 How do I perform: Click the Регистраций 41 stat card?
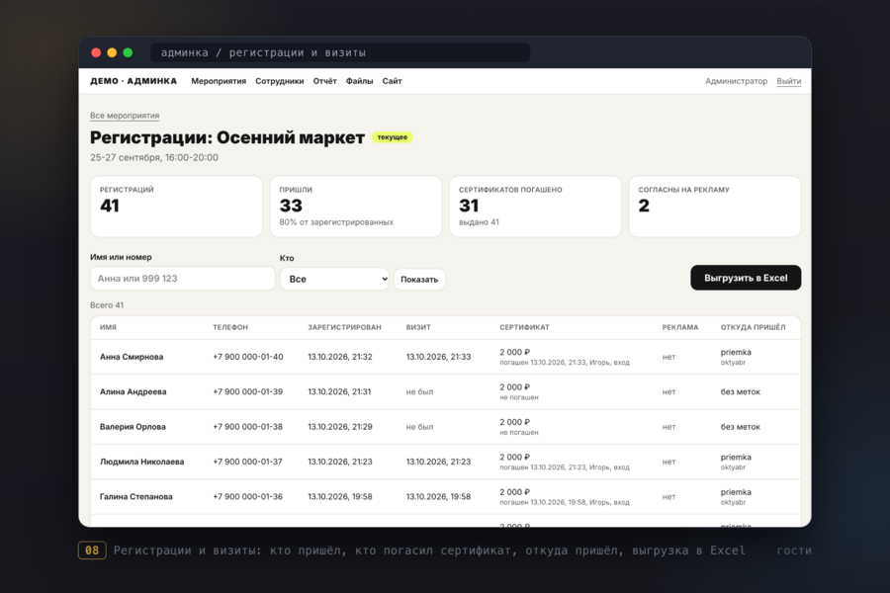click(x=177, y=206)
